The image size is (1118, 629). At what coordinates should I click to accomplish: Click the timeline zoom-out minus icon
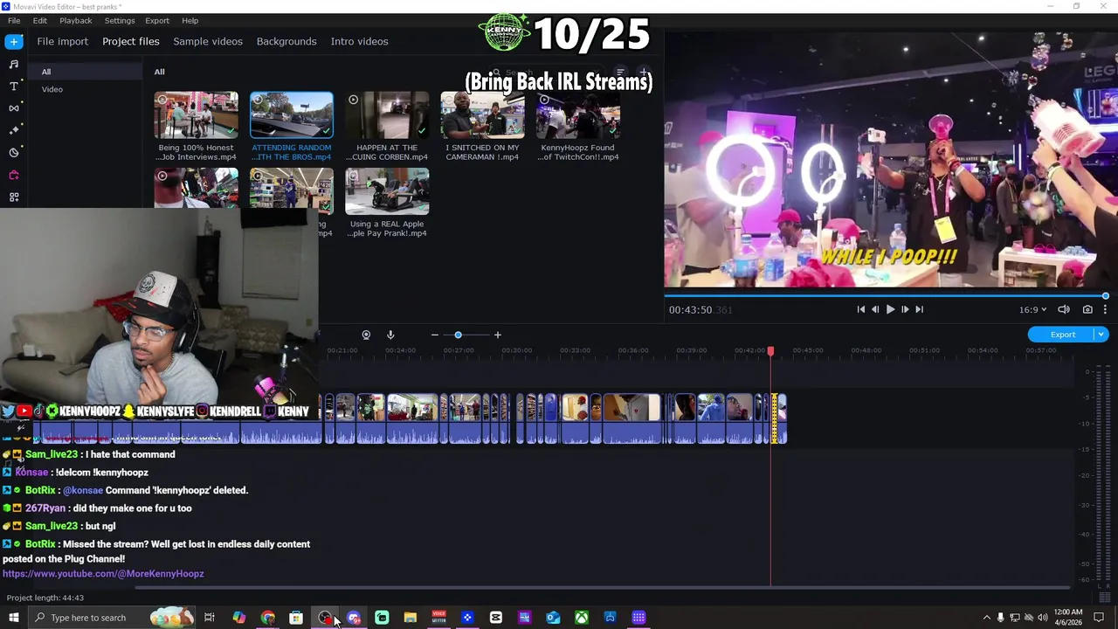[x=434, y=335]
